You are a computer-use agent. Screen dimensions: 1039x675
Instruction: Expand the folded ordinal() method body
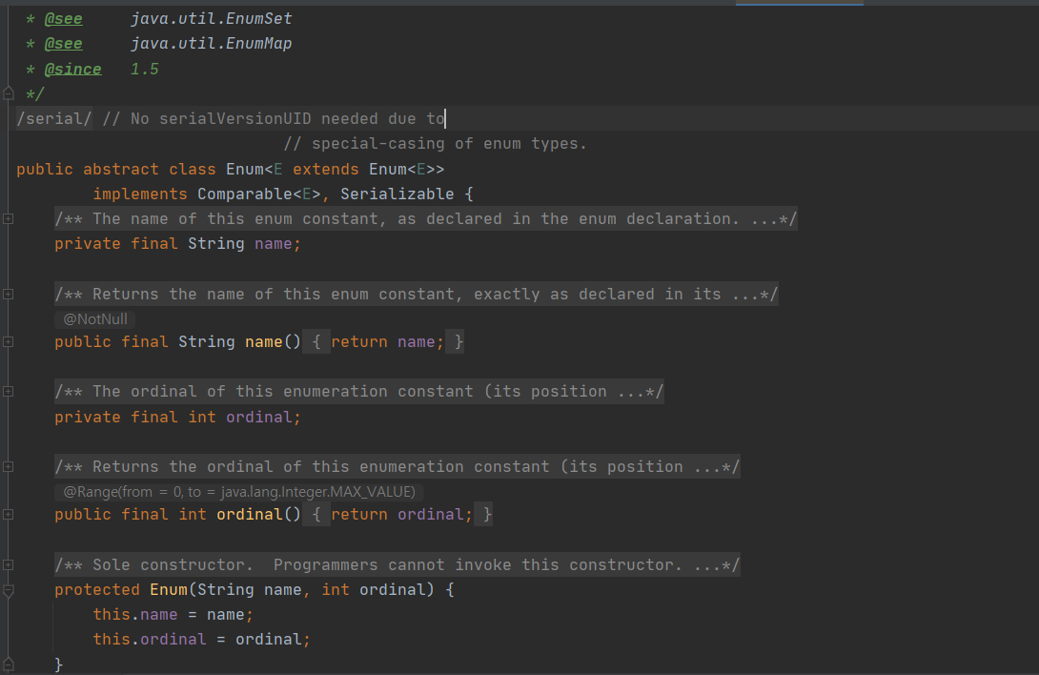tap(8, 515)
